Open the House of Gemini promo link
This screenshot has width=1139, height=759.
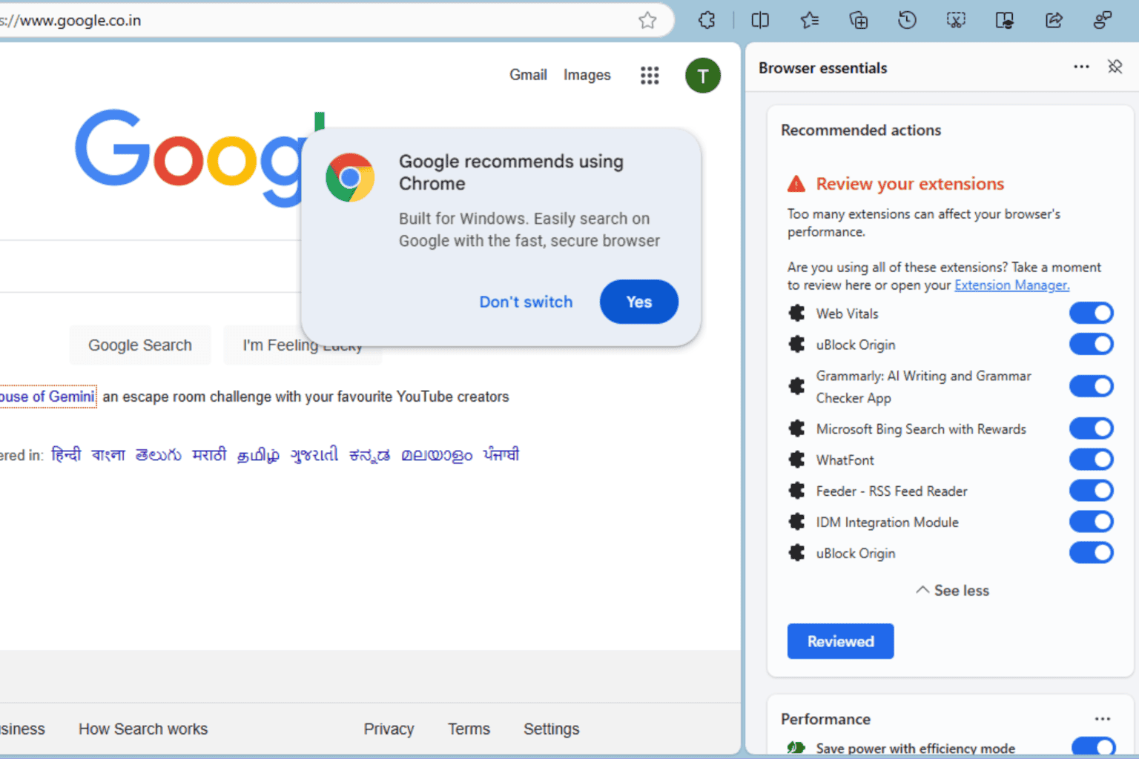pos(47,397)
